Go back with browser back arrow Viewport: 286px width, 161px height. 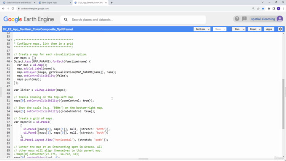point(3,8)
